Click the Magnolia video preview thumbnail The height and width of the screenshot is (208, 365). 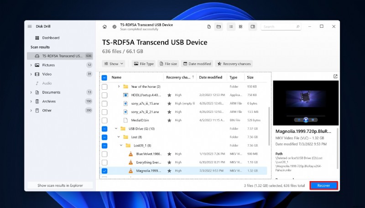[x=306, y=103]
